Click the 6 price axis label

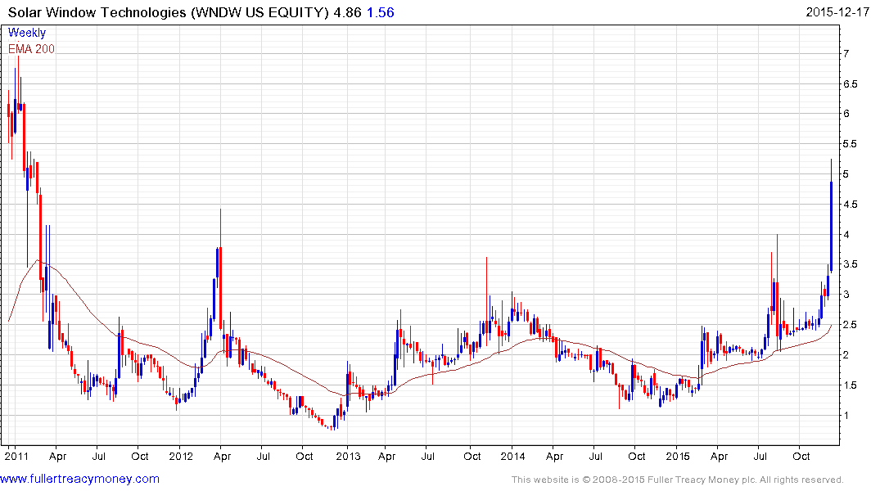[846, 114]
